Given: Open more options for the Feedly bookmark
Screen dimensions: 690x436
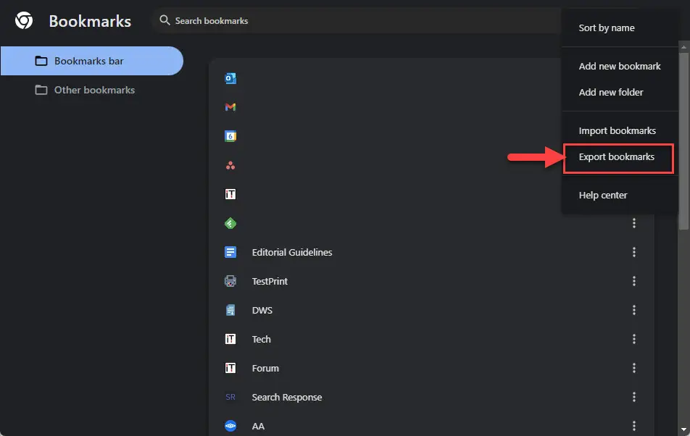Looking at the screenshot, I should tap(633, 223).
